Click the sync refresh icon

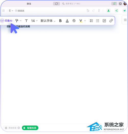click(x=56, y=4)
